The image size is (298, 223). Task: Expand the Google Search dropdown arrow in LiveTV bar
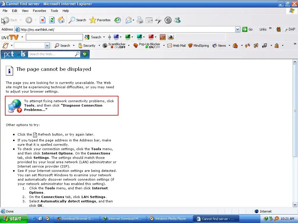pyautogui.click(x=104, y=37)
